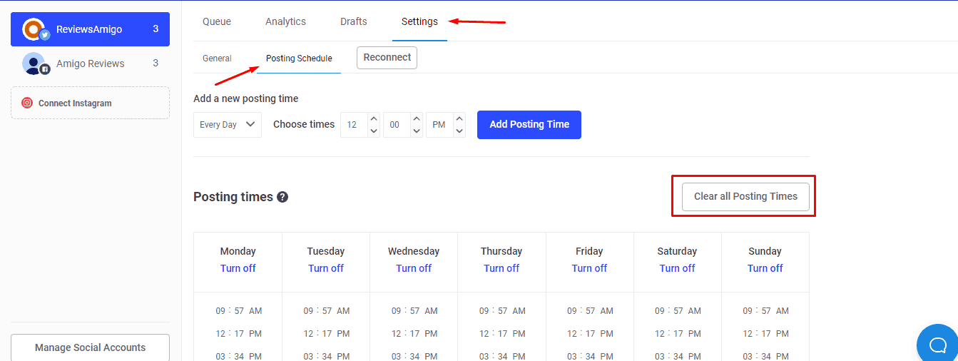
Task: Open the chat support bubble icon
Action: pos(937,345)
